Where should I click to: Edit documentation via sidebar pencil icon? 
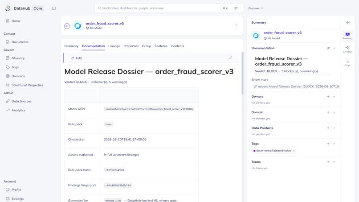click(x=328, y=48)
